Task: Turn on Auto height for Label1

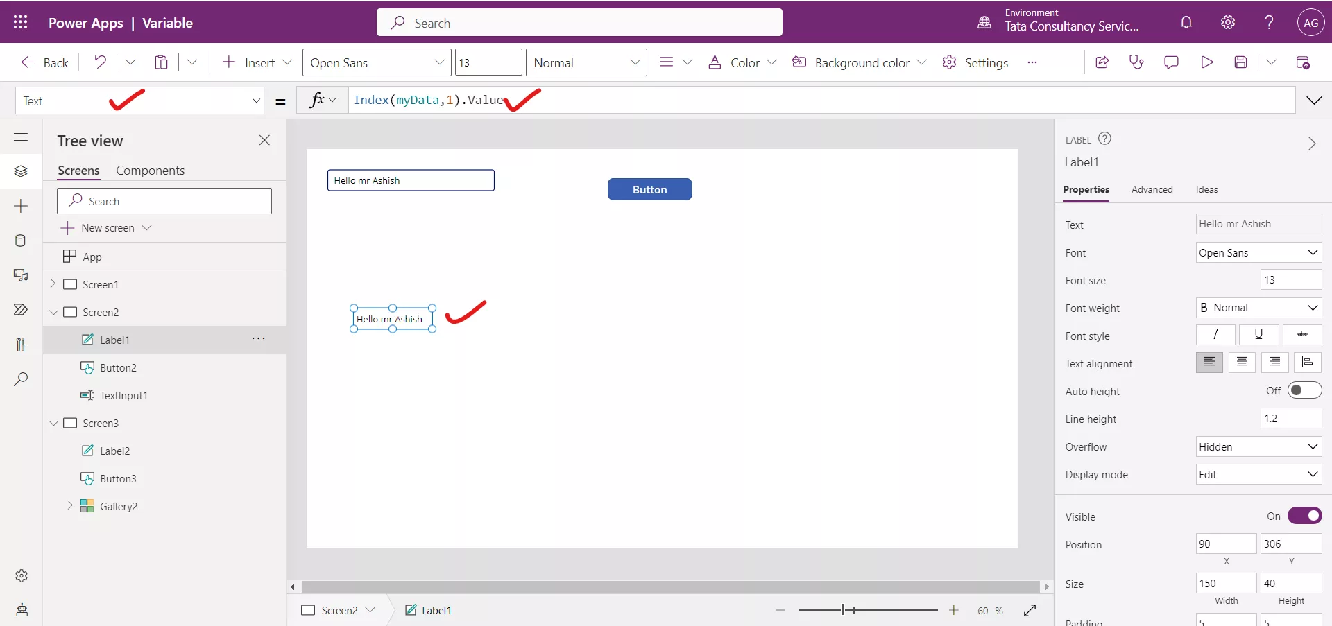Action: coord(1305,390)
